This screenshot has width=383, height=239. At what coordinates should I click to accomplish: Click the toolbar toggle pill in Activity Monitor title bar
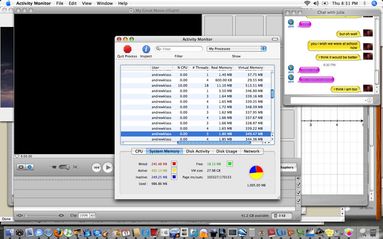point(275,39)
